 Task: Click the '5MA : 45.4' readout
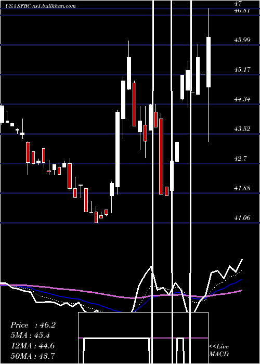coord(30,335)
